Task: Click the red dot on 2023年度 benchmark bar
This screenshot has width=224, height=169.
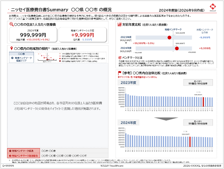Action: [169, 38]
